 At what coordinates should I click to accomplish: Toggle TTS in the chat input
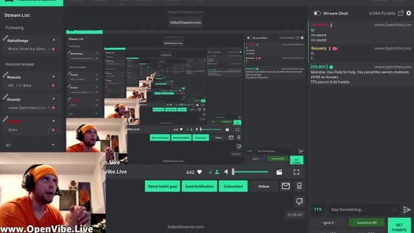tap(318, 210)
